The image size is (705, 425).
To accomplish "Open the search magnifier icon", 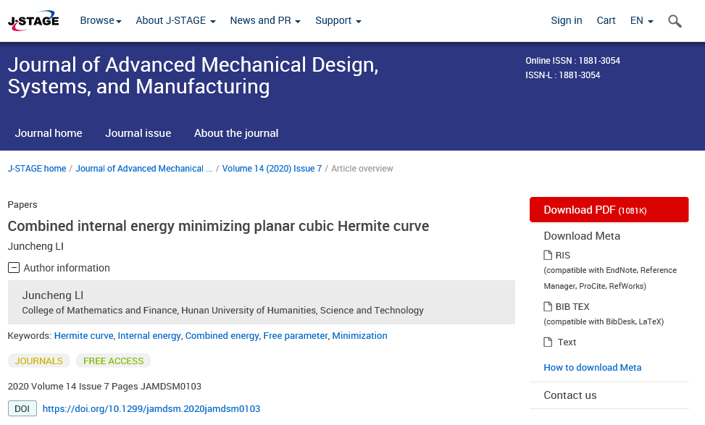I will tap(675, 21).
